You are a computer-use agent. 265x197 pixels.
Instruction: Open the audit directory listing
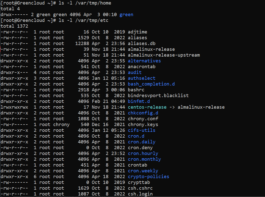134,72
